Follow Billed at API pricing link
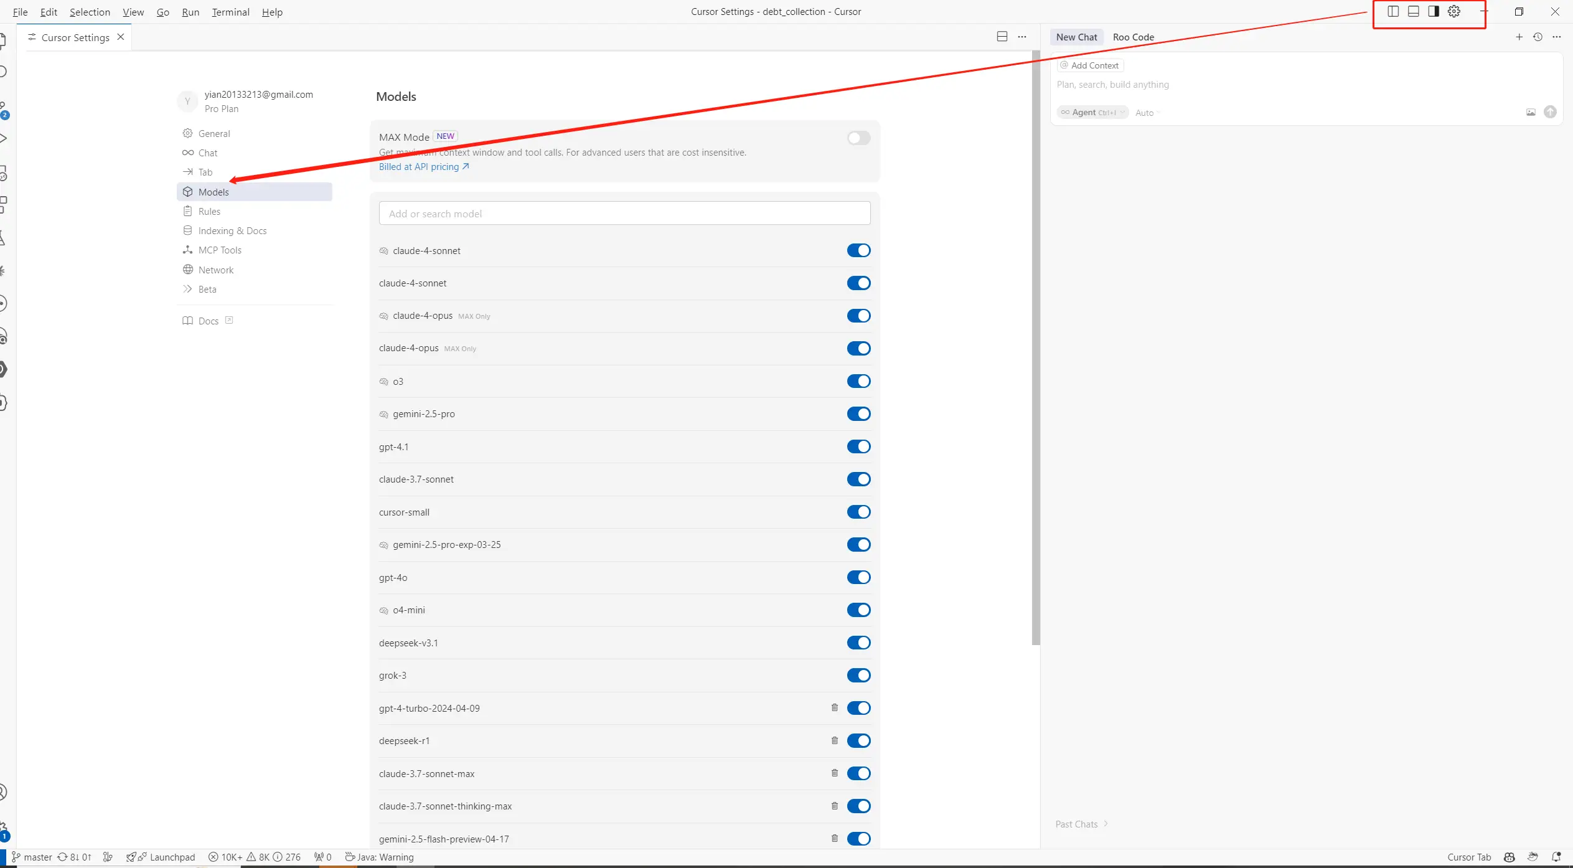The image size is (1573, 868). pos(424,166)
